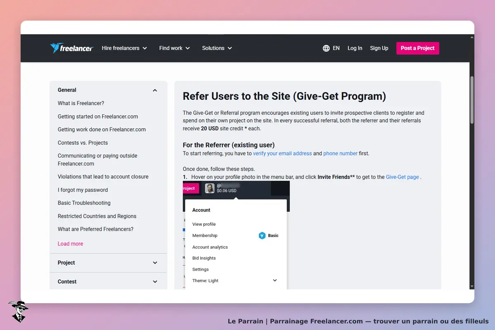
Task: Click the globe language icon
Action: click(326, 48)
